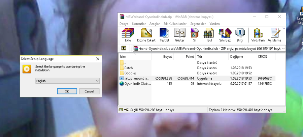Screen dimensions: 303x137
Task: Click the key icon in WinRAR status bar
Action: tap(126, 110)
